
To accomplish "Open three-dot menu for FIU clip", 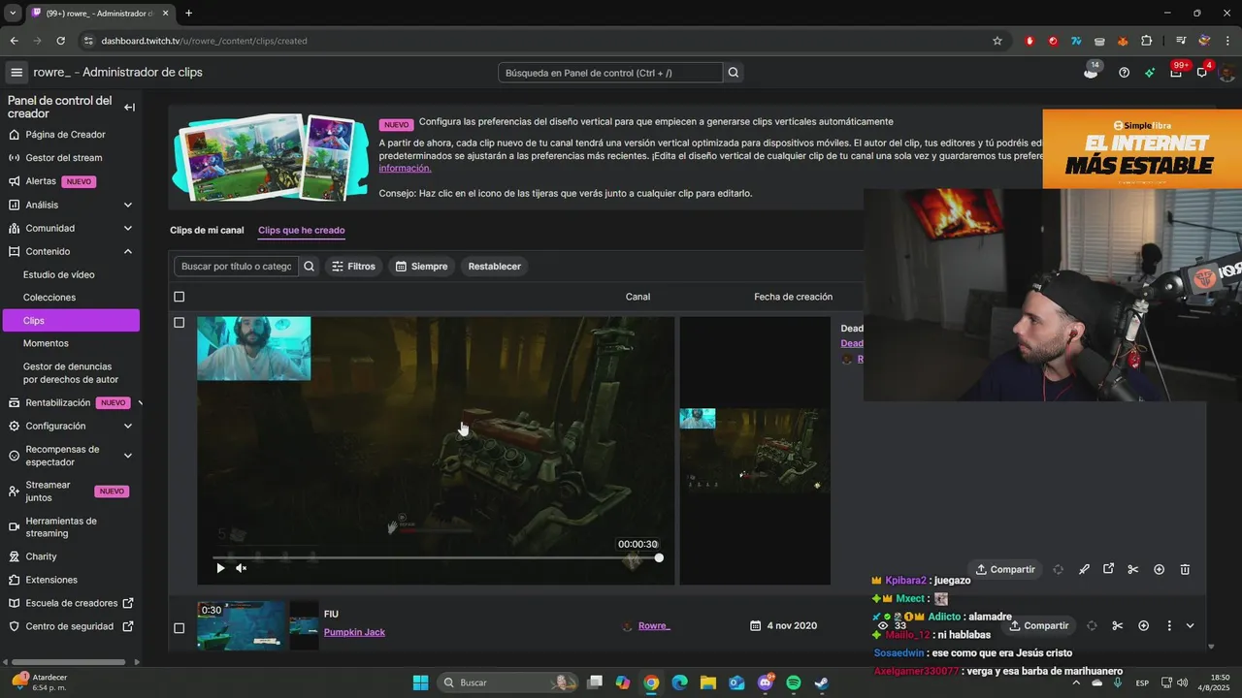I will 1168,626.
